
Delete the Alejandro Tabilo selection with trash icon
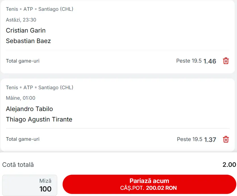pos(226,139)
